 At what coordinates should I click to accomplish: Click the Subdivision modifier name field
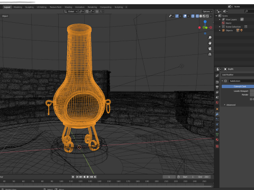coord(241,81)
